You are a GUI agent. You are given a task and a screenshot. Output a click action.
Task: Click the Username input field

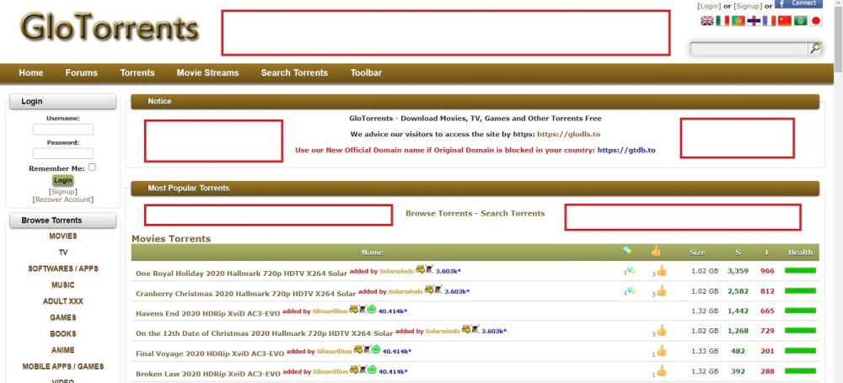pos(63,130)
